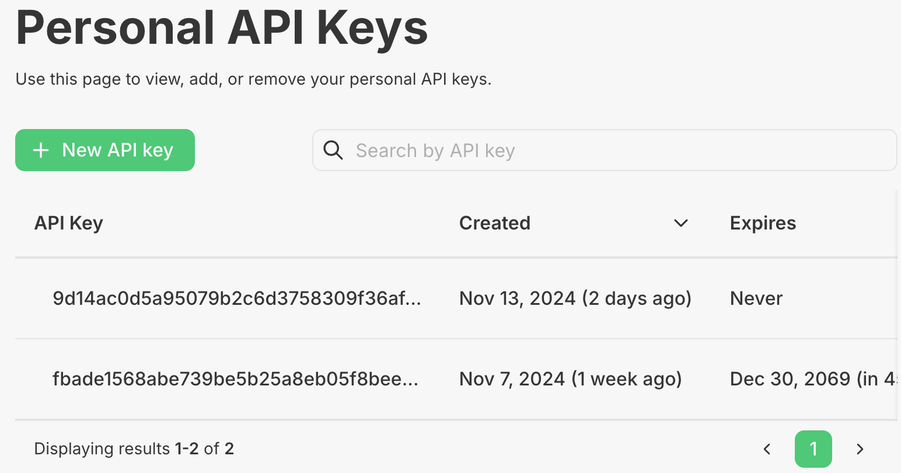This screenshot has width=901, height=473.
Task: Sort by the Created column header
Action: click(495, 223)
